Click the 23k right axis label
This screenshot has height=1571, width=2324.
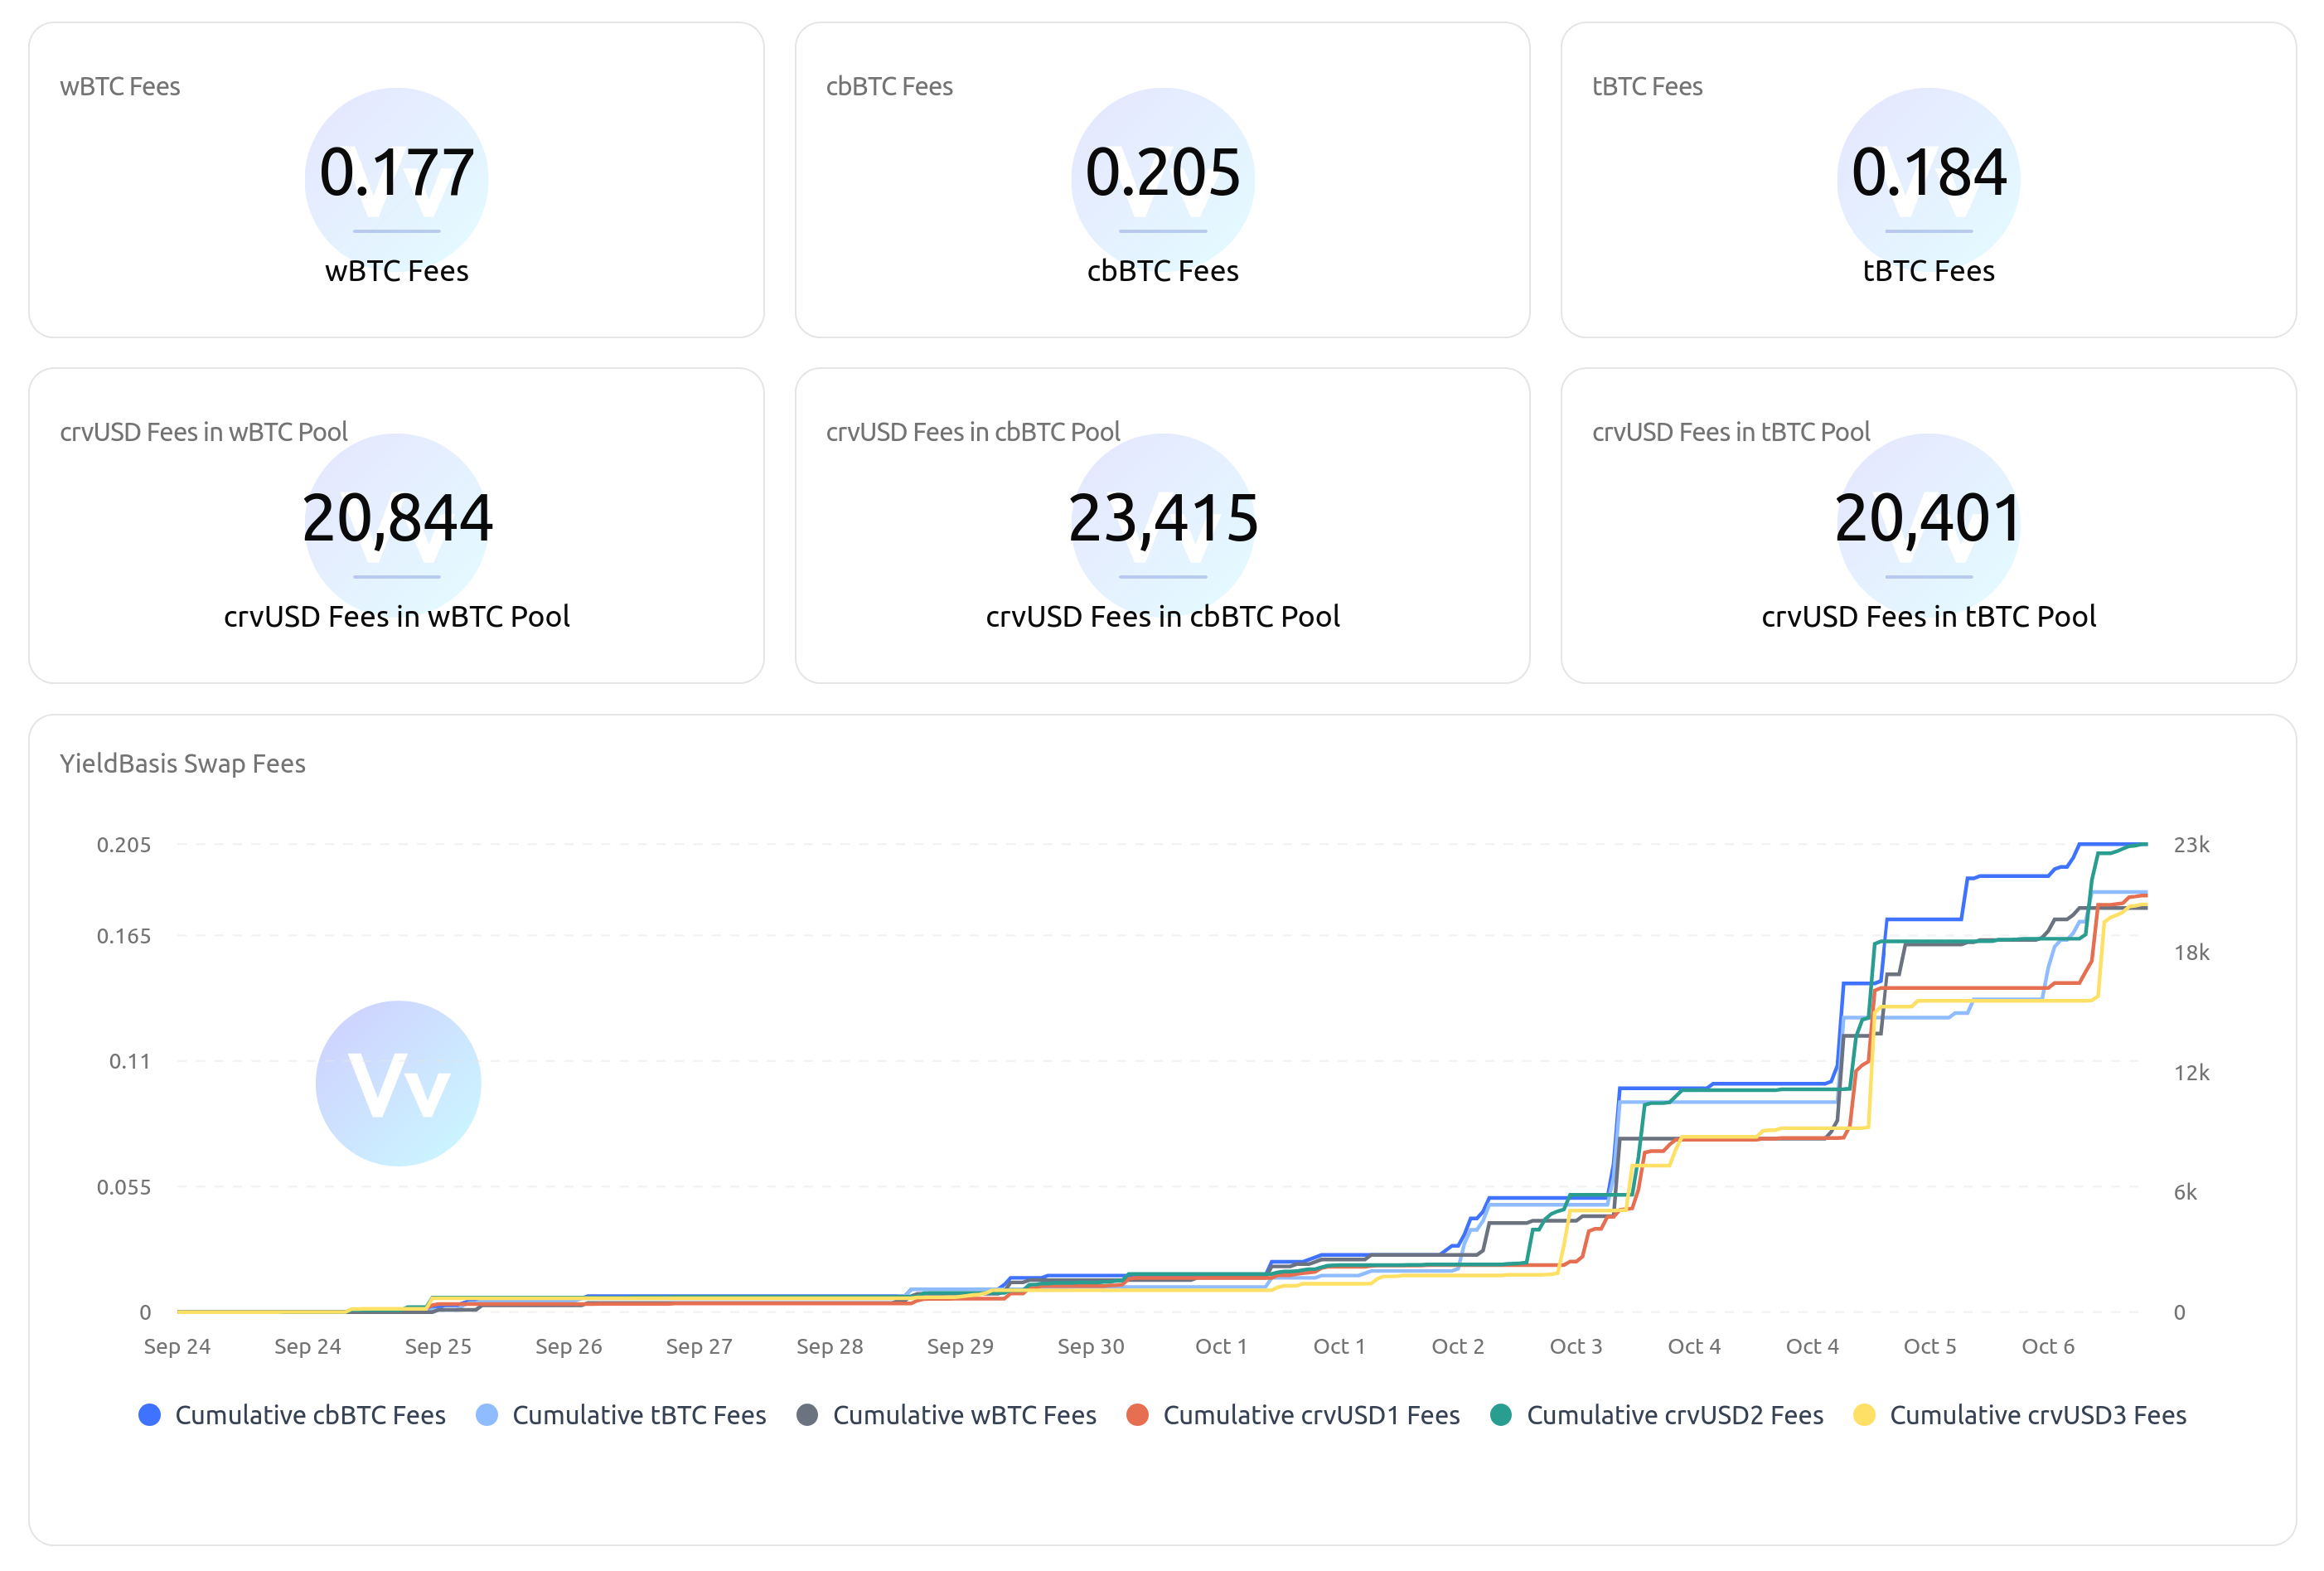coord(2190,844)
